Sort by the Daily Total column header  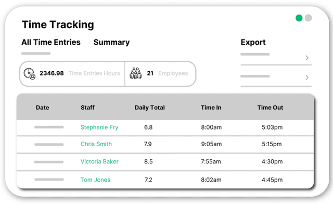[x=150, y=108]
